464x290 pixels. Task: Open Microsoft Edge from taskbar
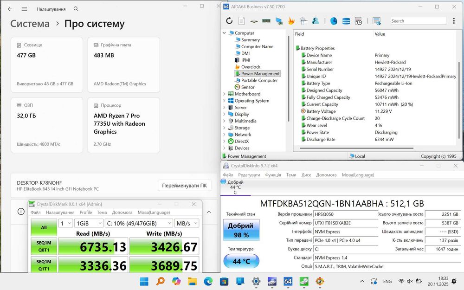click(x=208, y=281)
